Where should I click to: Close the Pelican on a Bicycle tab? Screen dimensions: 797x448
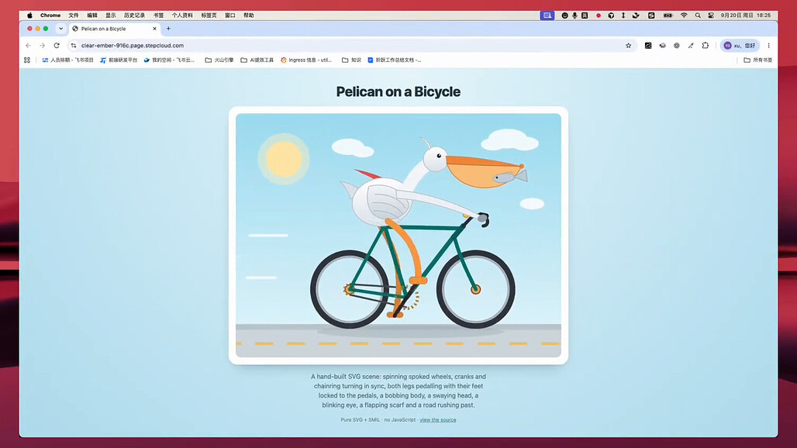154,29
